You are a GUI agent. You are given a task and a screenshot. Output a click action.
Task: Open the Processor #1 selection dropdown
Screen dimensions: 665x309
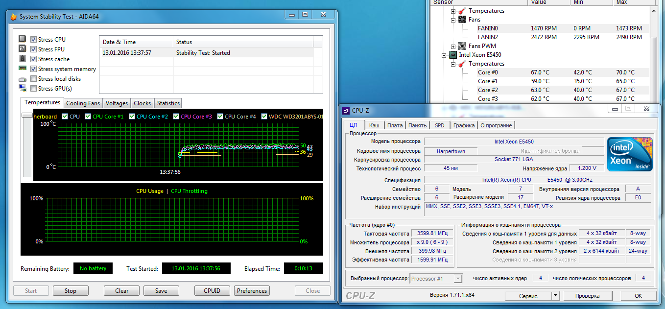[x=458, y=279]
